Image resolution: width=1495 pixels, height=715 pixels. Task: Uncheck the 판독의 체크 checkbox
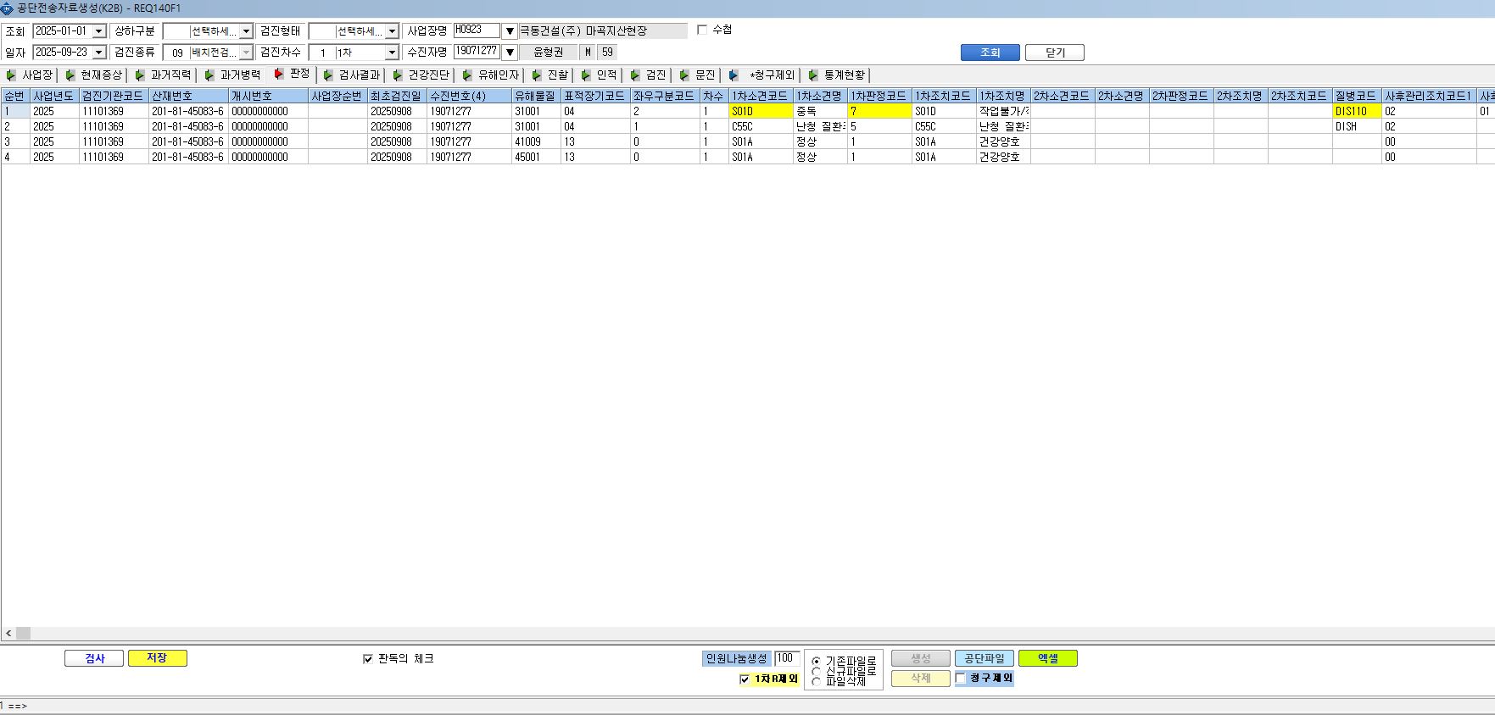(x=367, y=658)
